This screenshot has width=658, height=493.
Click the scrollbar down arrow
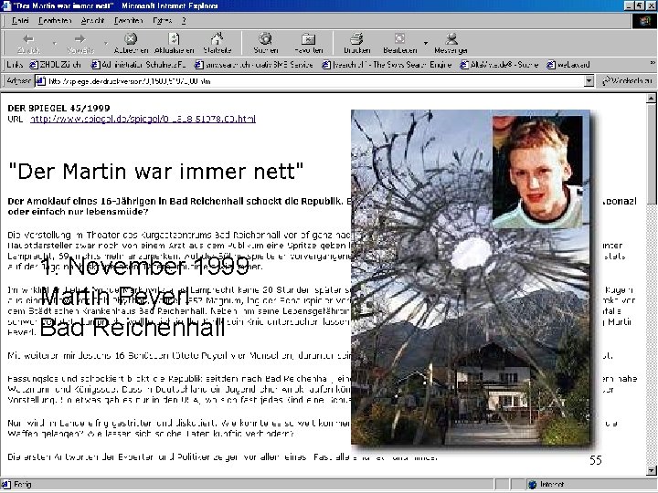(x=652, y=471)
